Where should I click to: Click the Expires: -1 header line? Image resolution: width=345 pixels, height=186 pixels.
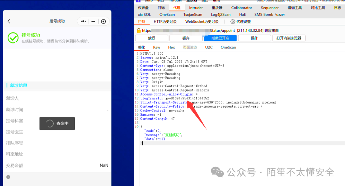click(x=151, y=115)
